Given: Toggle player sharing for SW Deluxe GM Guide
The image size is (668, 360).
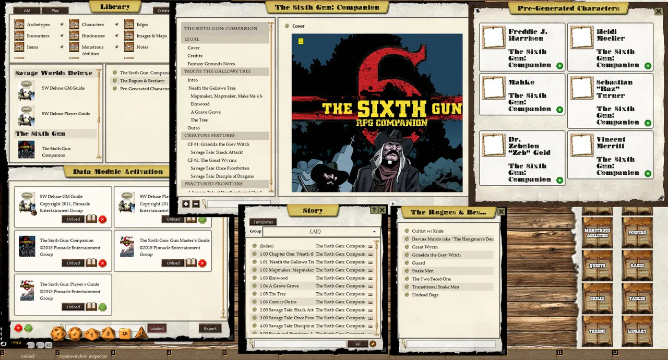Looking at the screenshot, I should [x=102, y=219].
